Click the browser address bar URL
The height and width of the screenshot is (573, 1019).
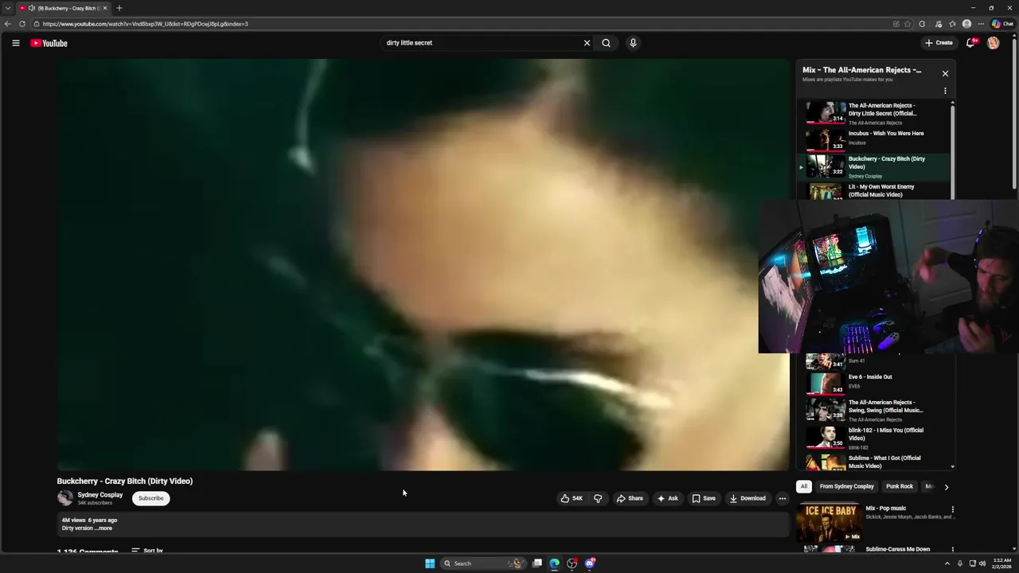point(145,24)
